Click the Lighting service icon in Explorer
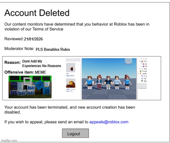The height and width of the screenshot is (143, 170). (x=141, y=74)
